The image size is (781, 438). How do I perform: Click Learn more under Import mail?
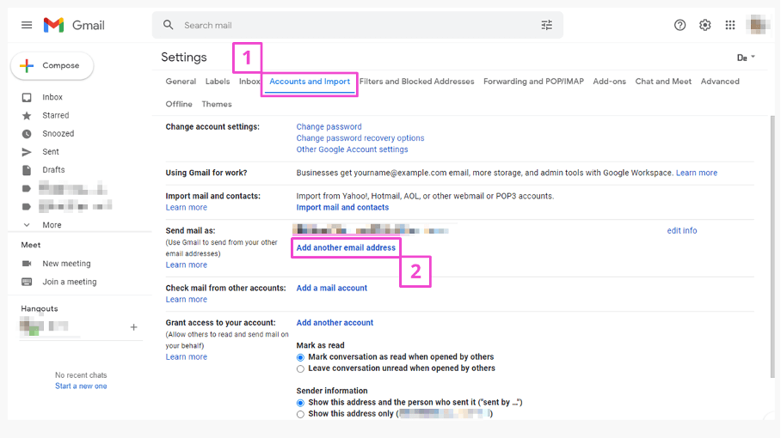point(187,208)
